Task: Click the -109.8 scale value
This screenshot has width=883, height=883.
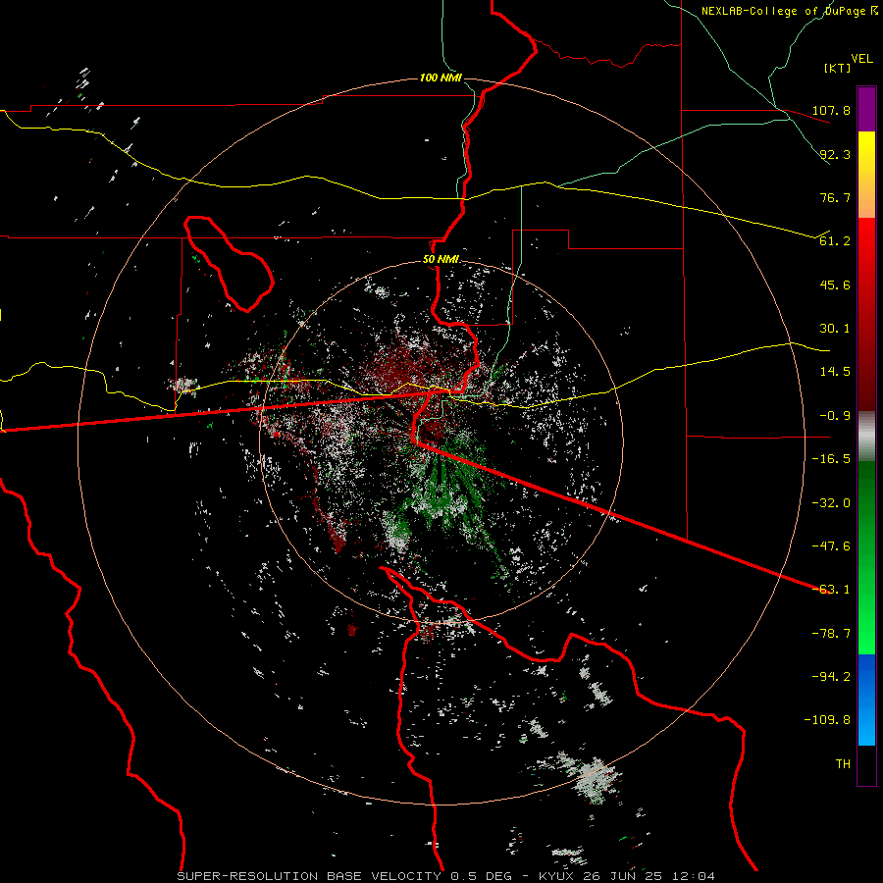Action: (827, 720)
